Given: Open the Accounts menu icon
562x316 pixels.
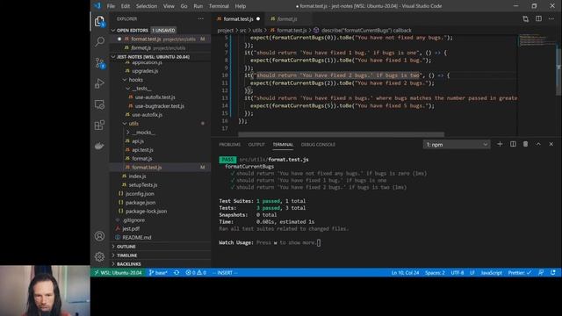Looking at the screenshot, I should click(99, 236).
